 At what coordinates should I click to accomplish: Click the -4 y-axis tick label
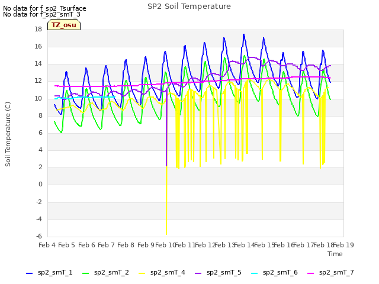pos(39,219)
